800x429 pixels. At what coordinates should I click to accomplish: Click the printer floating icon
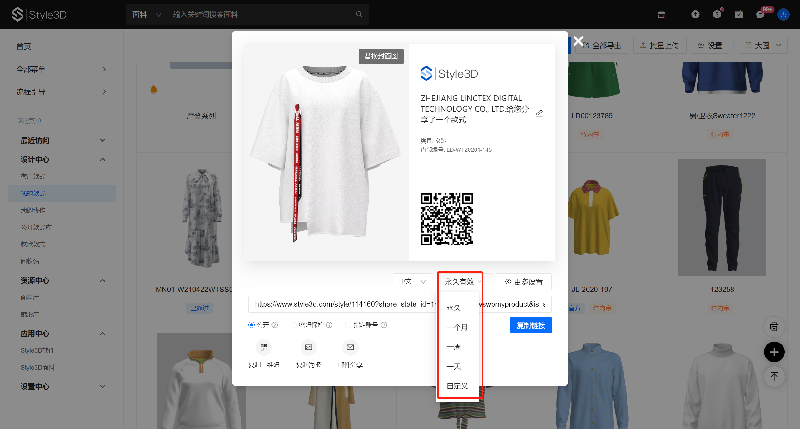tap(774, 327)
